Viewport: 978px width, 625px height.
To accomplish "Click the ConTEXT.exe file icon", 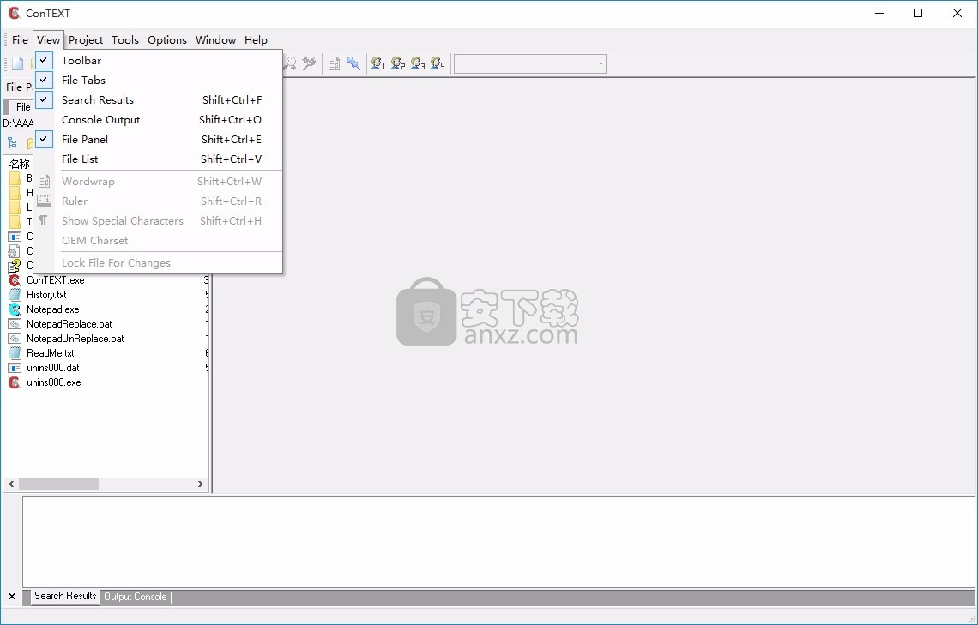I will pos(15,280).
